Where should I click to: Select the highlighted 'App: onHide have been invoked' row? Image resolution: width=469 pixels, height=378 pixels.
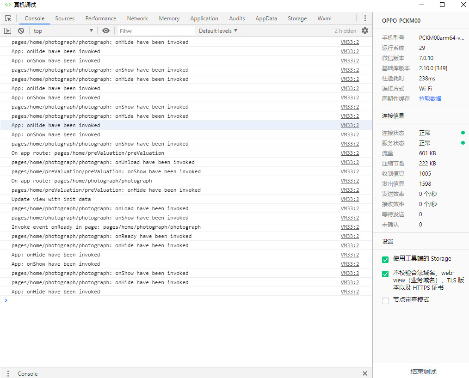(x=186, y=125)
